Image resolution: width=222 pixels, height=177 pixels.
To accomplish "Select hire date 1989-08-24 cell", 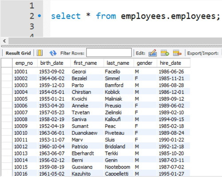I will click(174, 133).
